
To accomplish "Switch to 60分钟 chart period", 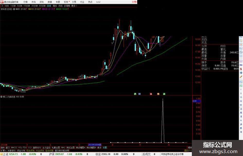I will click(42, 6).
